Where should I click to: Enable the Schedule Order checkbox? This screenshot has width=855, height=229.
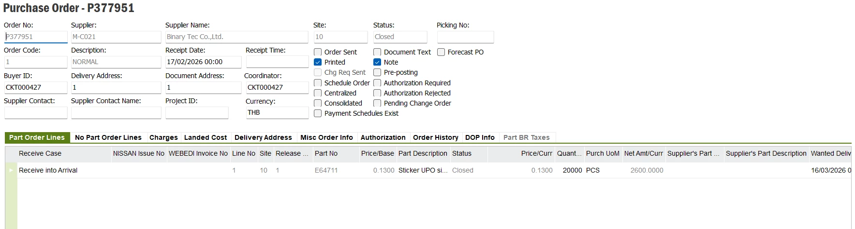click(x=318, y=83)
